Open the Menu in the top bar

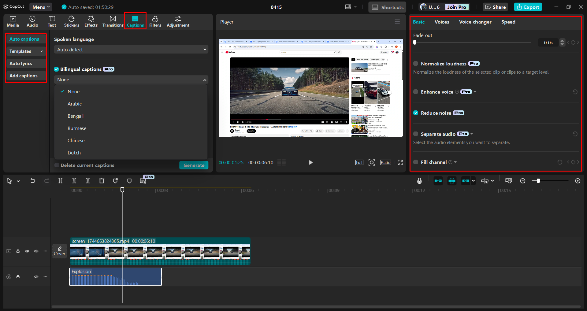[x=41, y=7]
